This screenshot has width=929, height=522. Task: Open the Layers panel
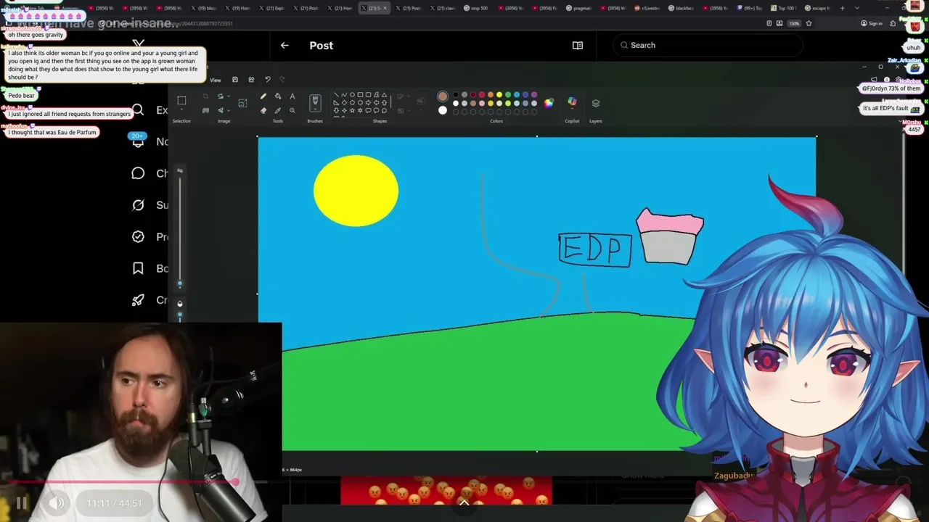(x=596, y=103)
